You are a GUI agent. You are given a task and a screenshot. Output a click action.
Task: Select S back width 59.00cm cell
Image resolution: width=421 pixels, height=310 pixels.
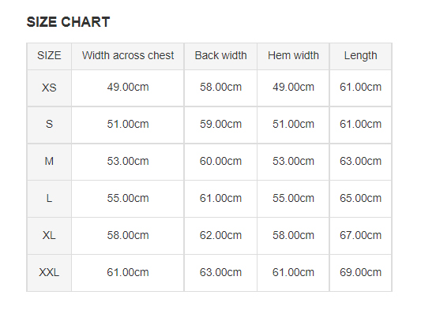220,125
